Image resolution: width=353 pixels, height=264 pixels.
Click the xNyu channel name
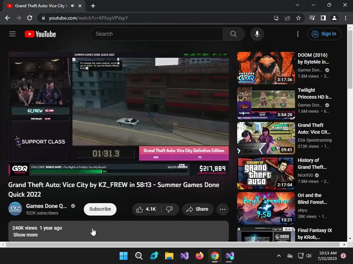pyautogui.click(x=302, y=210)
